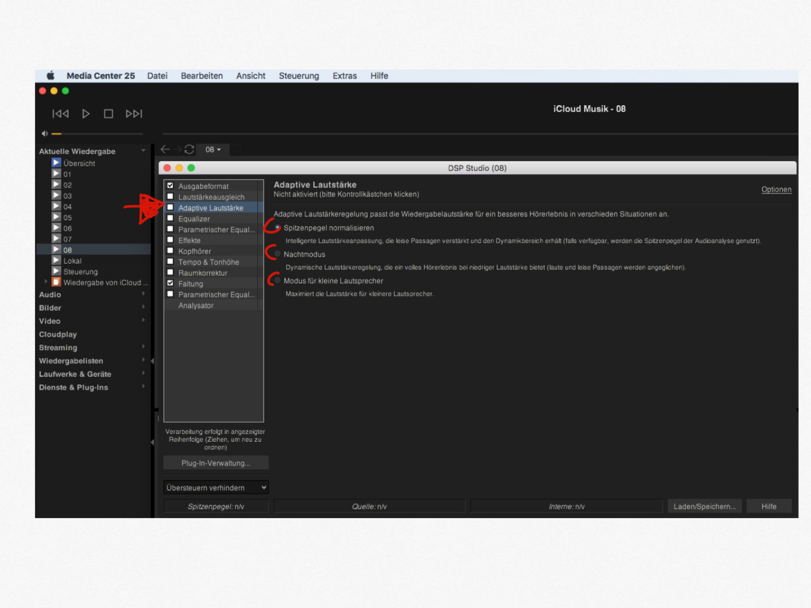Collapse the Aktuelle Wiedergabe section
811x608 pixels.
[x=143, y=150]
